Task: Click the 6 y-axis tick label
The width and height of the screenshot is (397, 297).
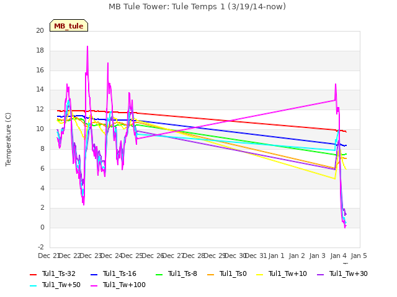Action: click(x=42, y=168)
